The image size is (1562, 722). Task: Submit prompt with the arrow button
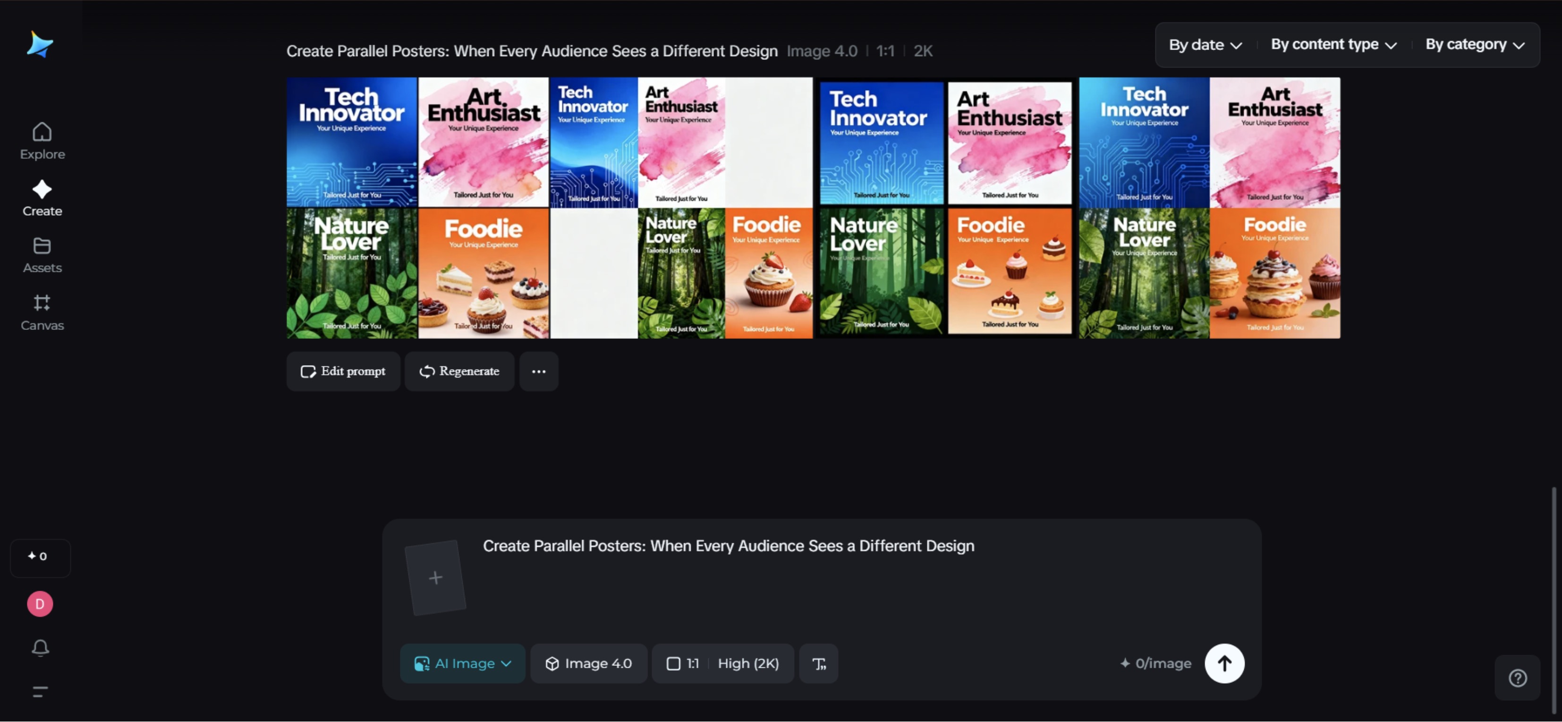(1223, 663)
